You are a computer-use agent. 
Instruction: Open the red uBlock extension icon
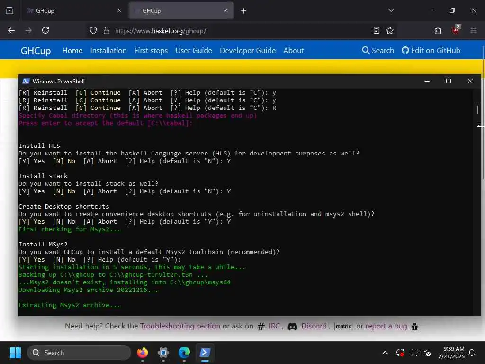tap(456, 30)
